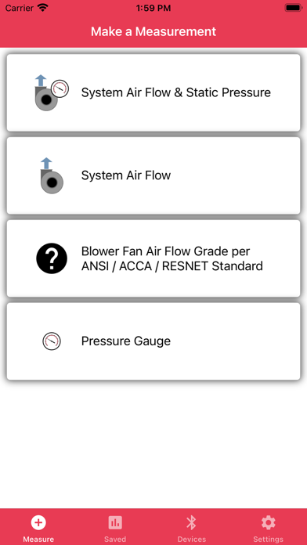Tap the battery indicator in status bar

click(294, 8)
